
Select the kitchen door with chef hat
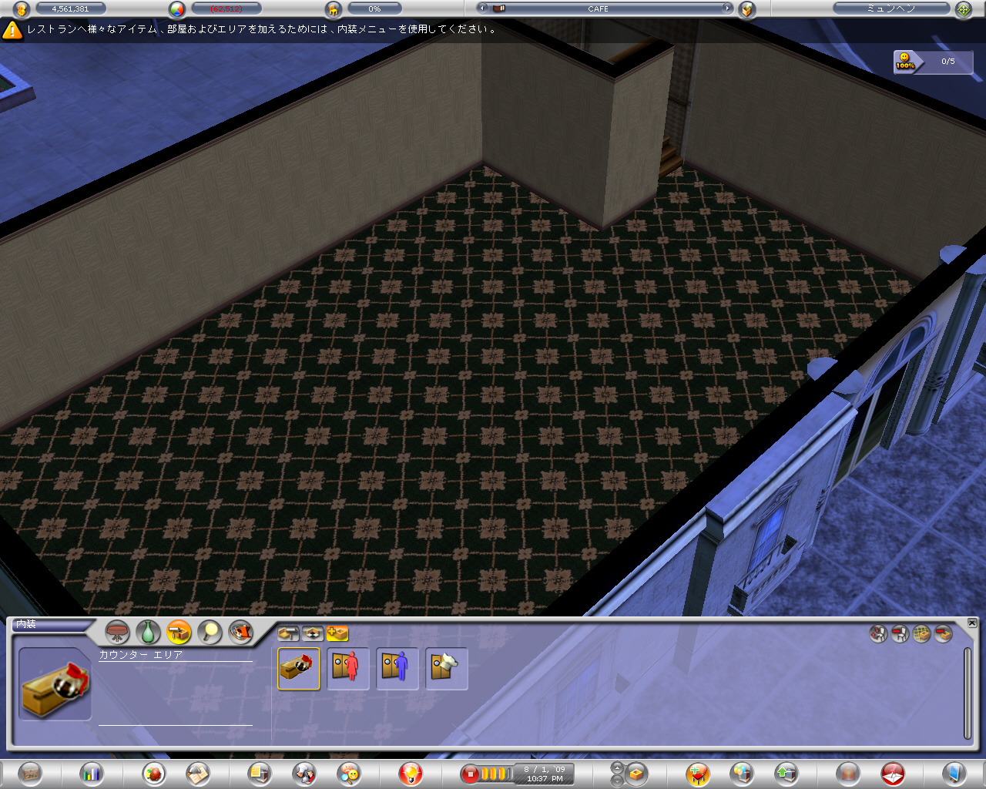pos(447,668)
